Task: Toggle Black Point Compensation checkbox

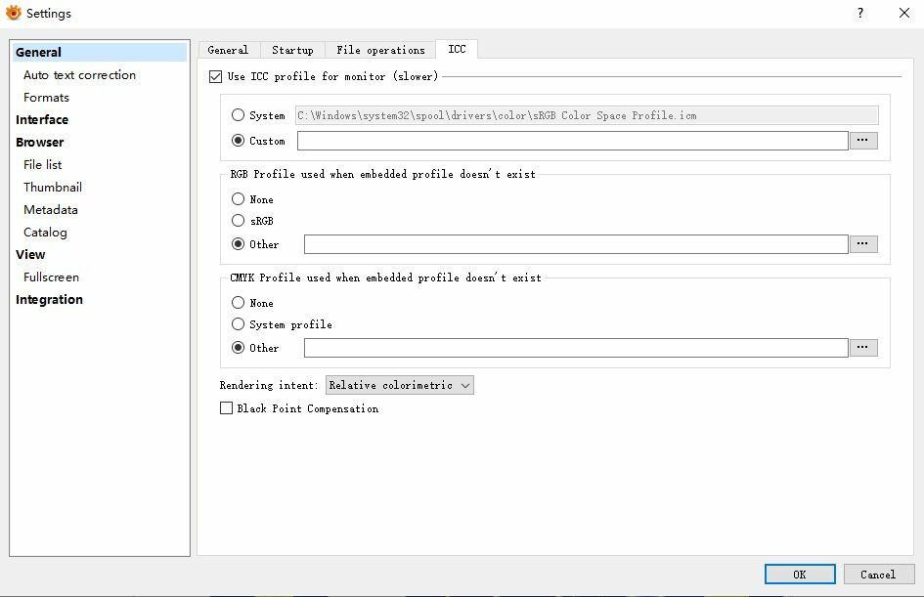Action: point(227,408)
